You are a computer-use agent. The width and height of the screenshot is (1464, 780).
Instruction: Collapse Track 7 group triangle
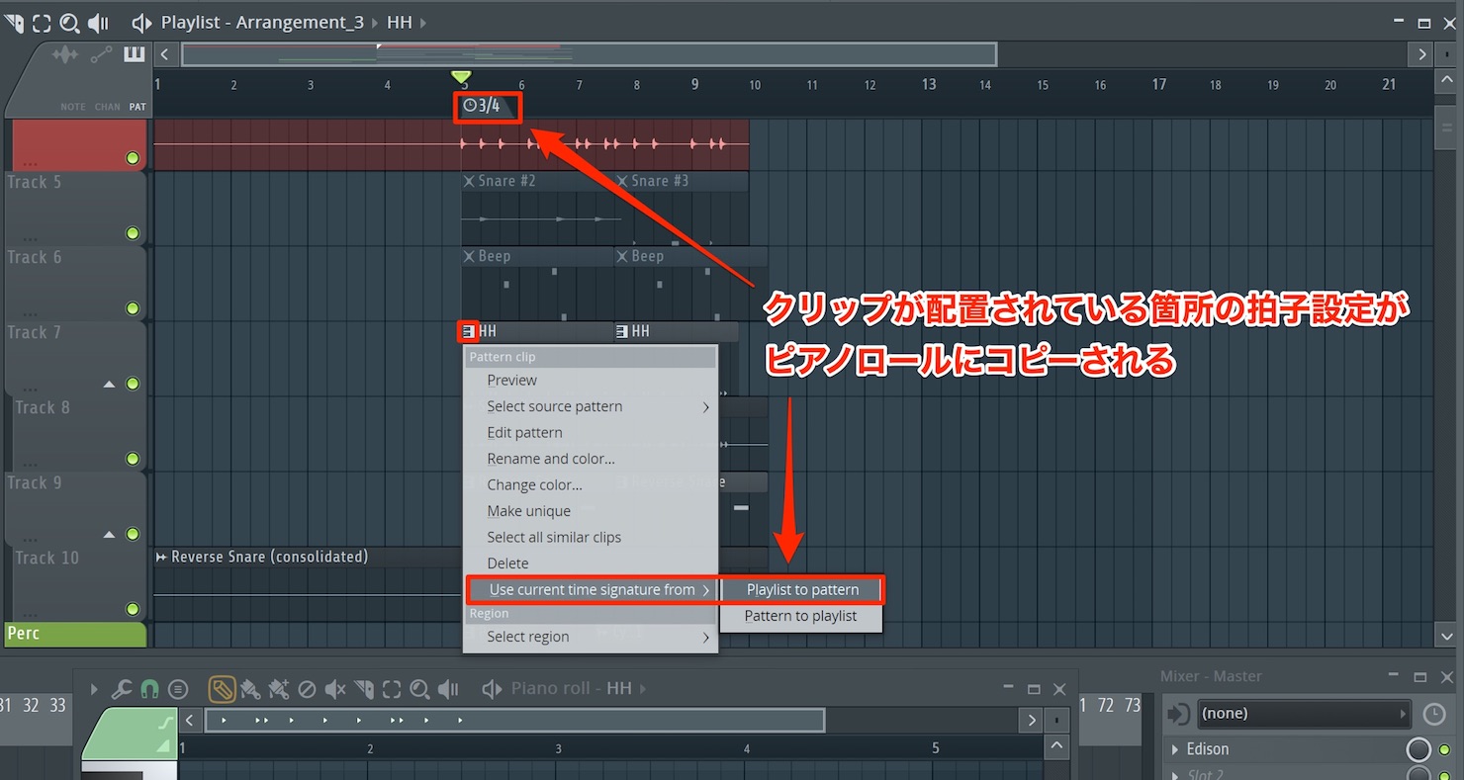[110, 384]
